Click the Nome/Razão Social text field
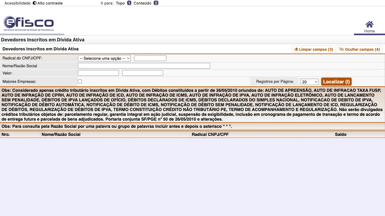The height and width of the screenshot is (216, 385). click(144, 66)
